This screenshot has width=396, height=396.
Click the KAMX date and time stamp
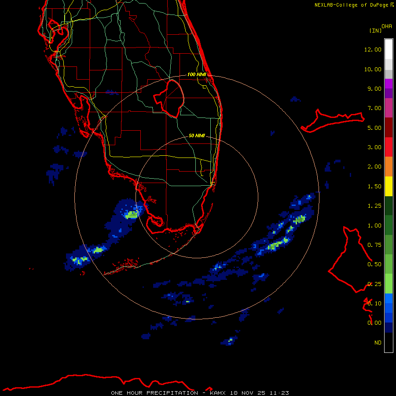[249, 393]
